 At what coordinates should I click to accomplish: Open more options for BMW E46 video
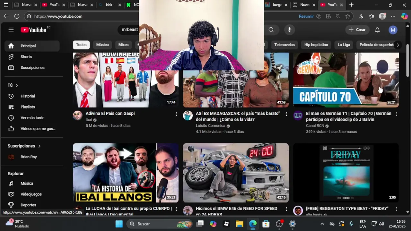click(286, 209)
